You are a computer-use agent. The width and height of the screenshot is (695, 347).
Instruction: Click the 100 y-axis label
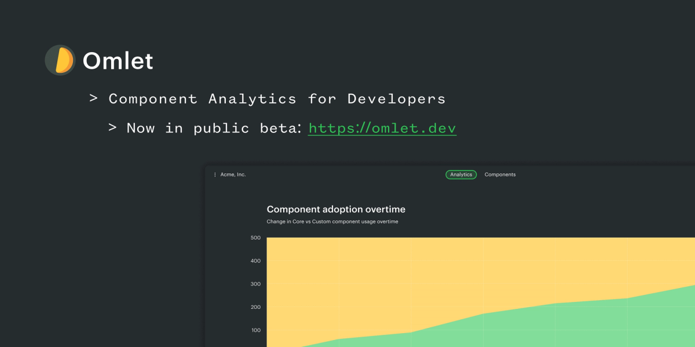click(255, 330)
